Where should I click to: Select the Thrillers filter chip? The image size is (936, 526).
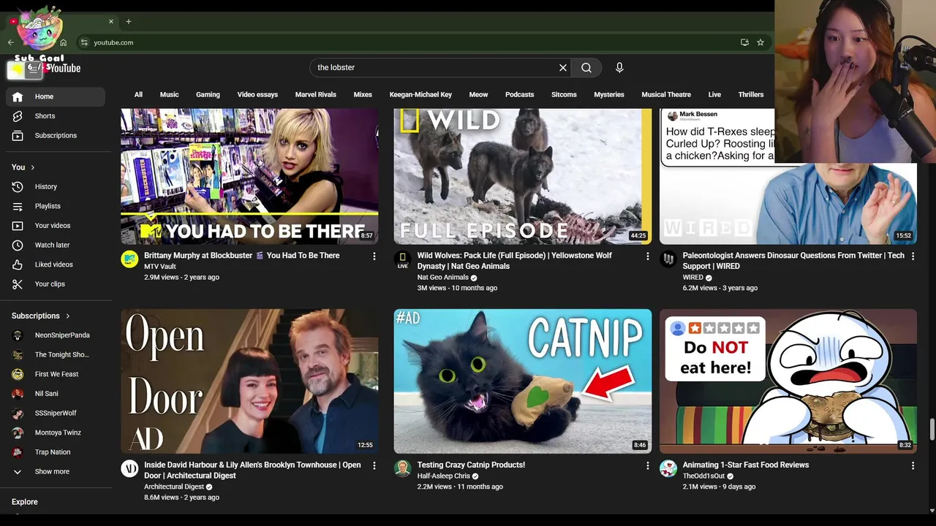coord(751,94)
